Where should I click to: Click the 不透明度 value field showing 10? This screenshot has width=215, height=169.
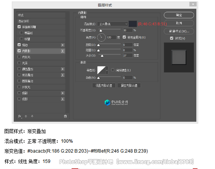[128, 30]
